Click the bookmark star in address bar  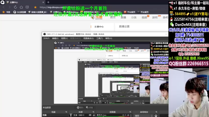pyautogui.click(x=35, y=7)
